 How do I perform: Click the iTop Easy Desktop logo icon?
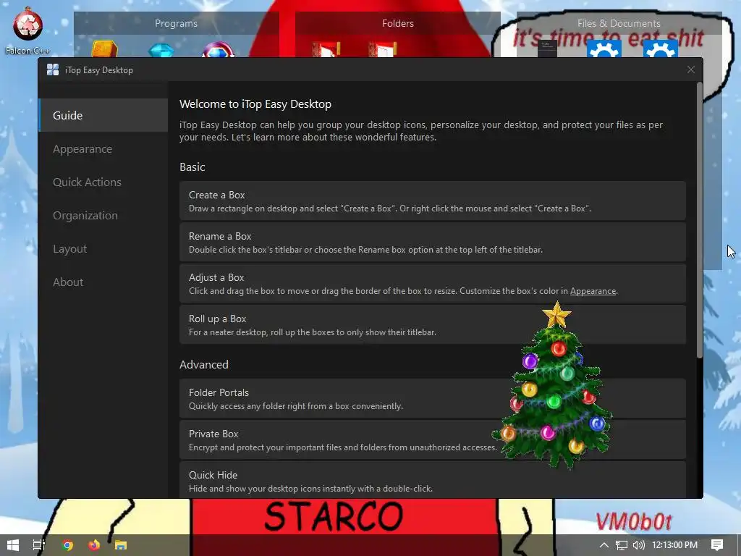(53, 70)
